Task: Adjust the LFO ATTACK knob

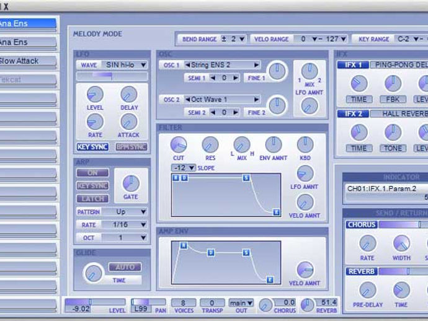Action: [129, 121]
